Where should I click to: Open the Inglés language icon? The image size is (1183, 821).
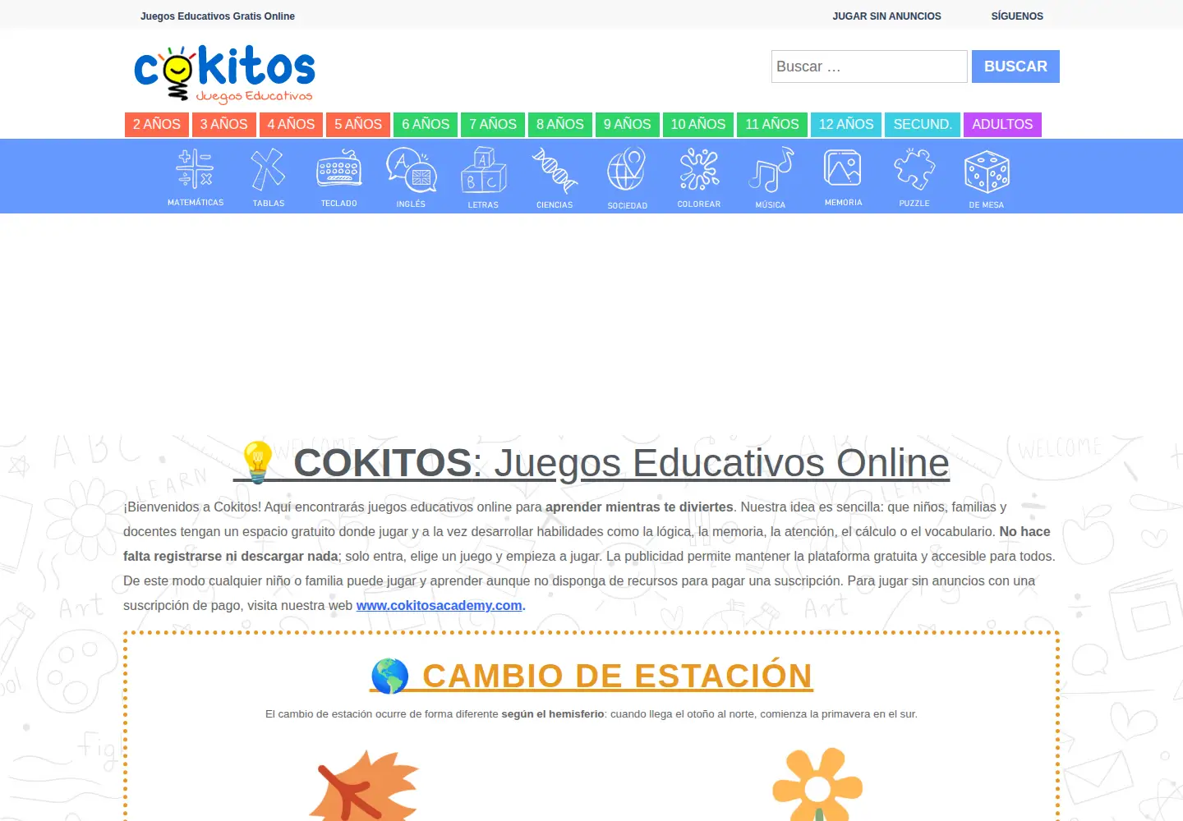[411, 177]
